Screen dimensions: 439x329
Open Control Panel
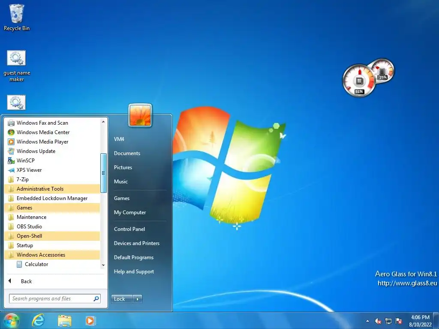click(129, 229)
